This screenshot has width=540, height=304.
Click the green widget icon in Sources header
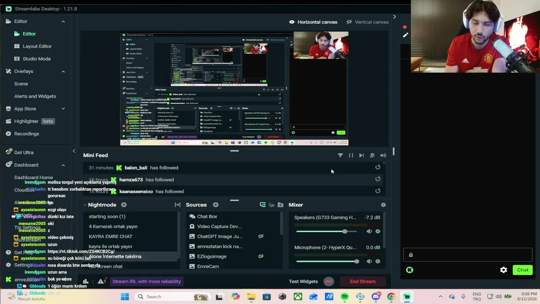(x=262, y=205)
